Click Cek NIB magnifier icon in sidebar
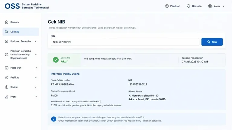This screenshot has width=232, height=130. tap(7, 32)
